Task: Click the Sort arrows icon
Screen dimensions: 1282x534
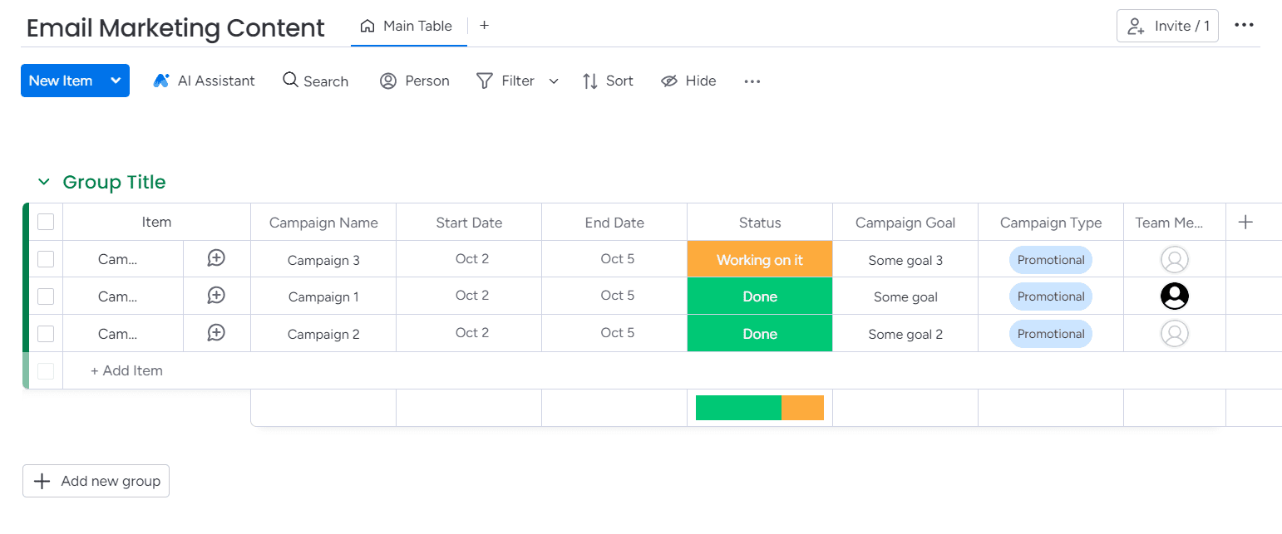Action: coord(590,81)
